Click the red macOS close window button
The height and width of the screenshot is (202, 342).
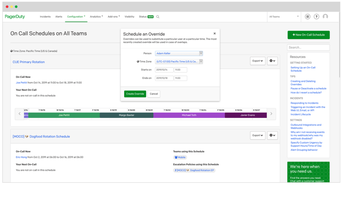(x=7, y=7)
